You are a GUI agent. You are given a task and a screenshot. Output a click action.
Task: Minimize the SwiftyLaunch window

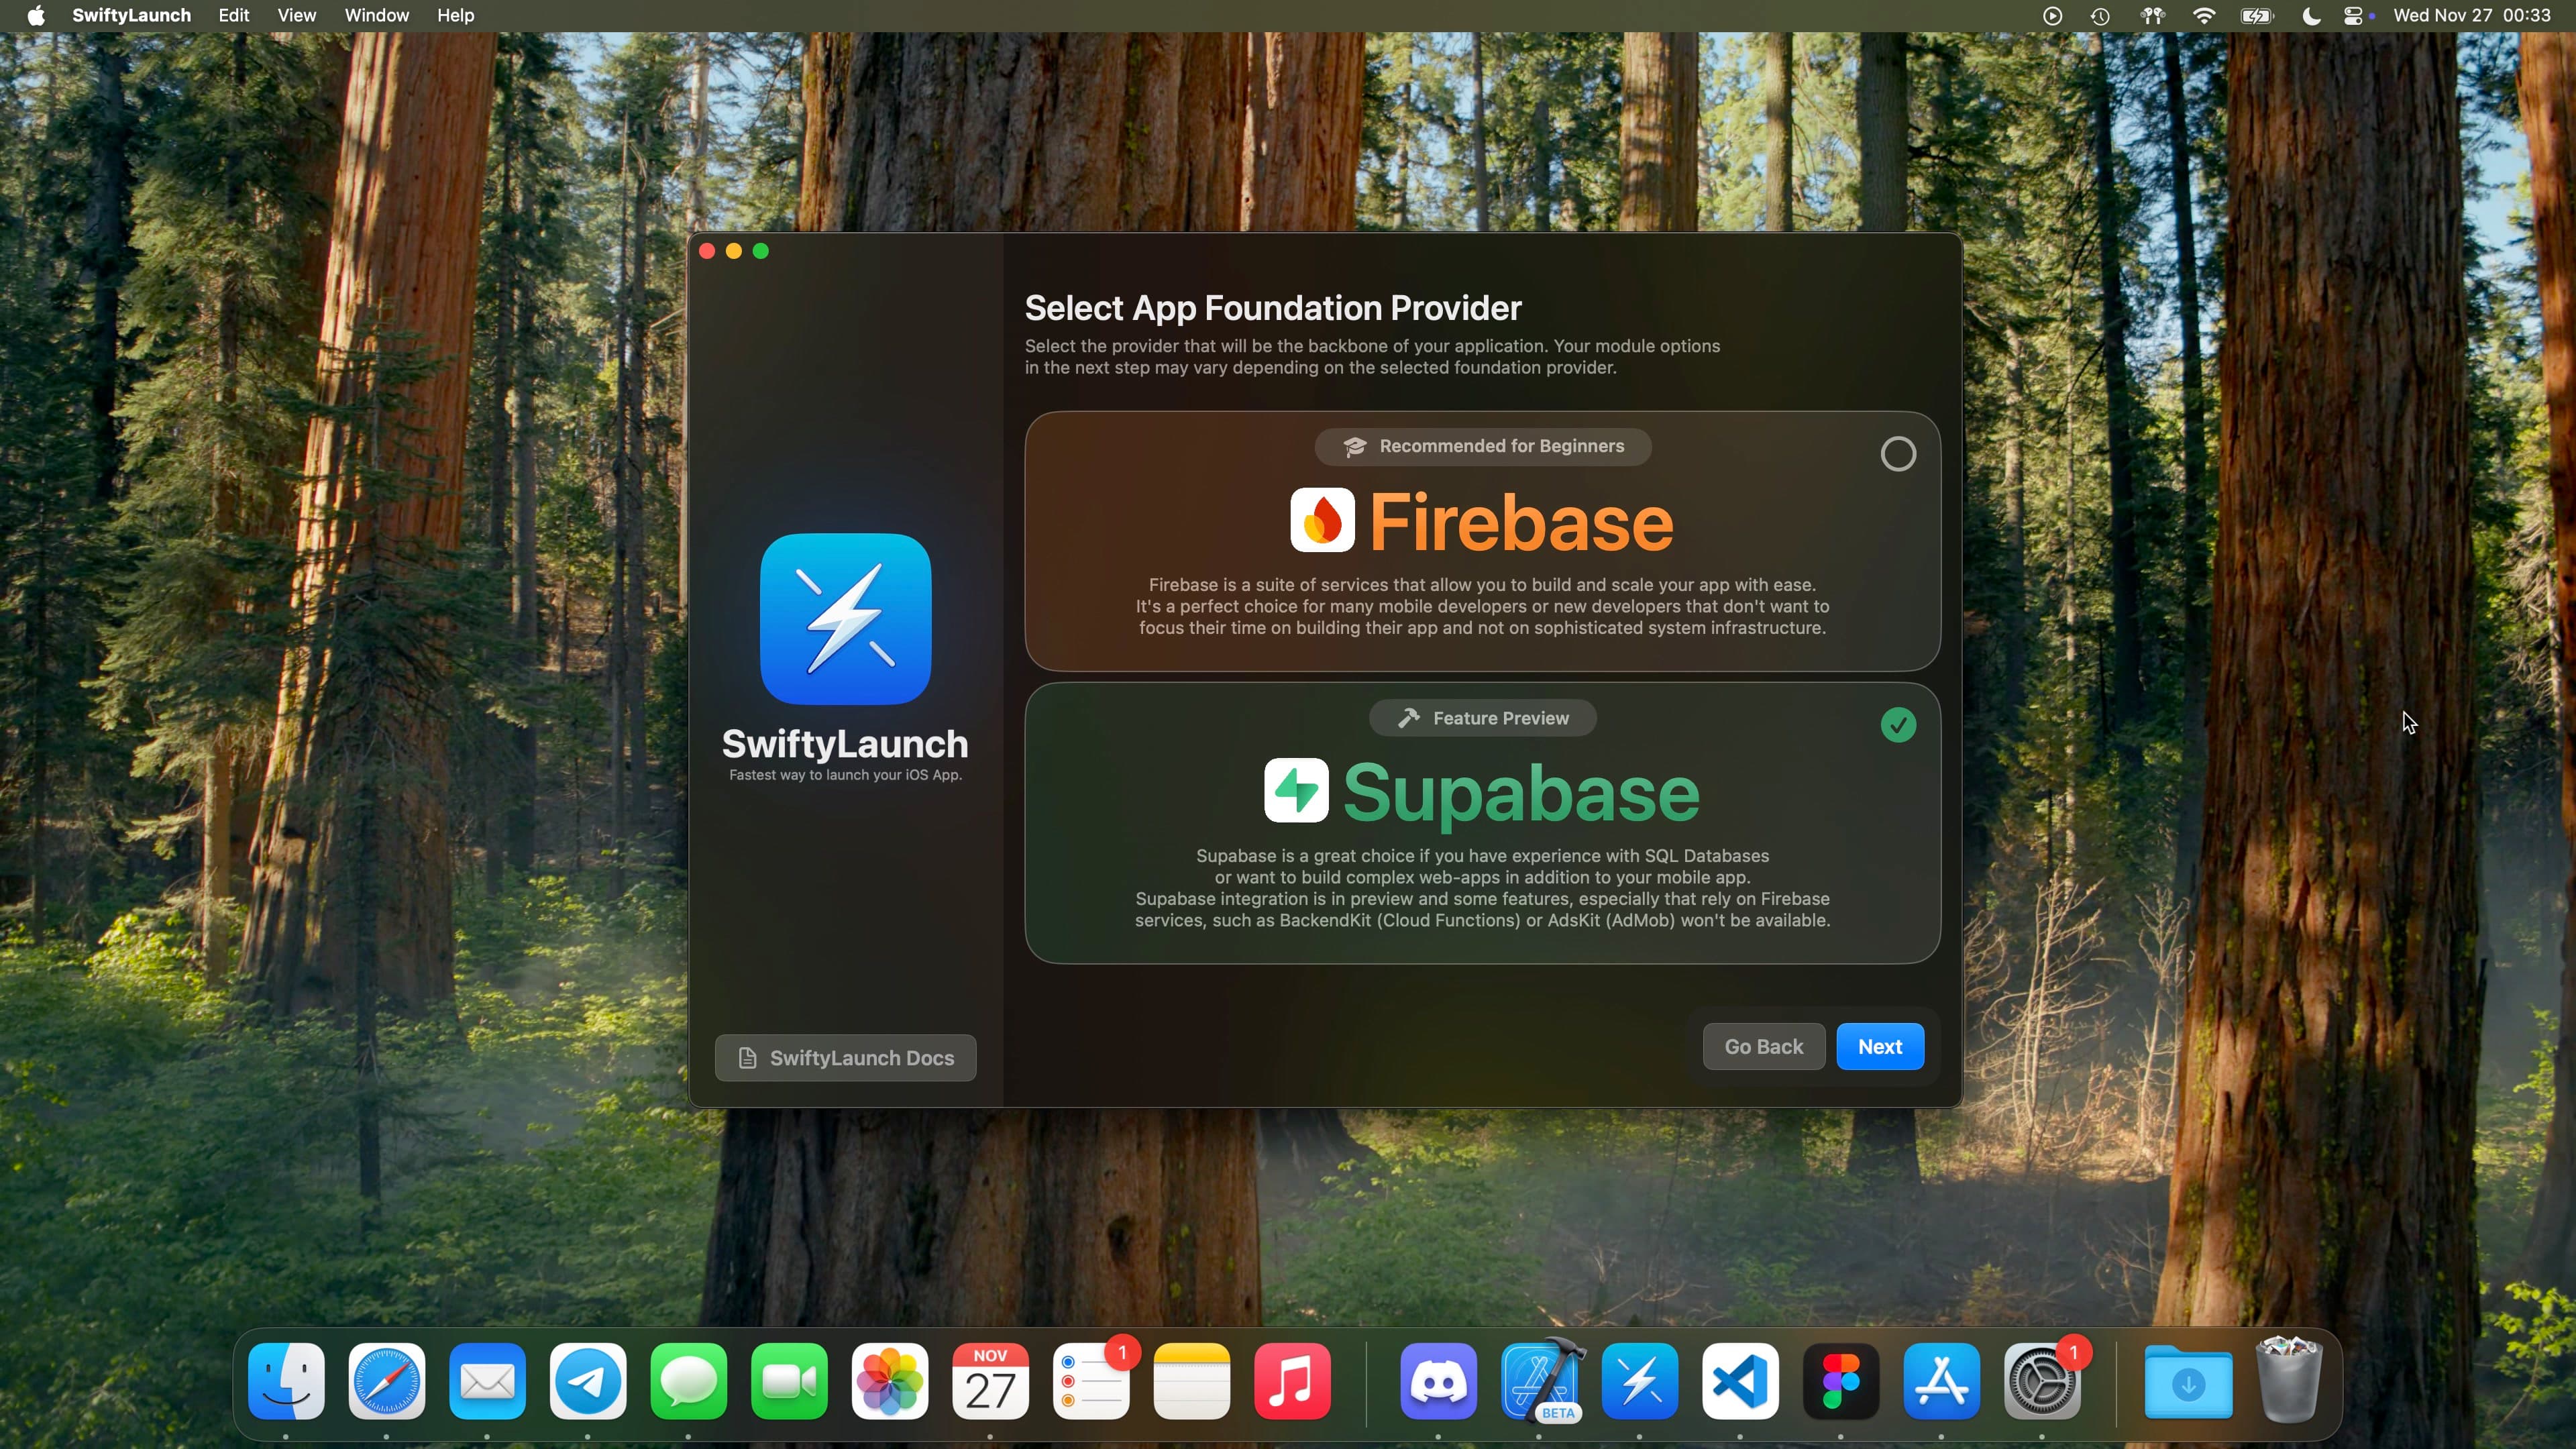pos(734,251)
